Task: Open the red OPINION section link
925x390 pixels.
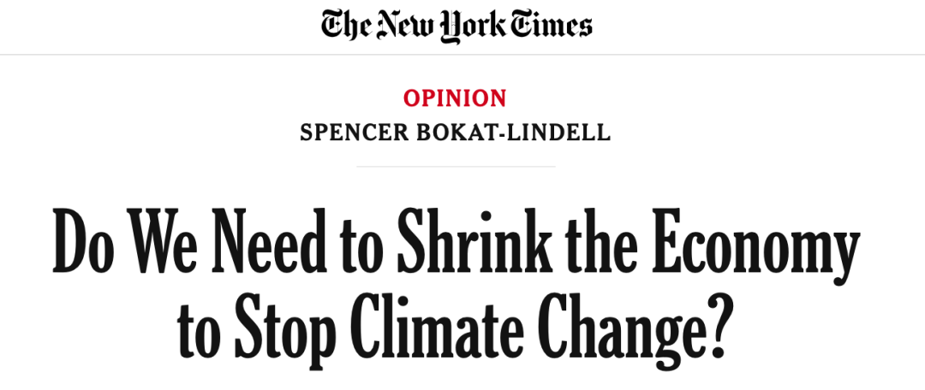Action: [455, 98]
